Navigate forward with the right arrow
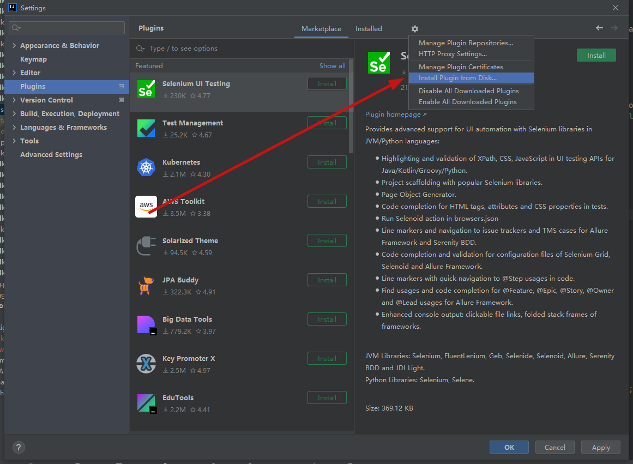The height and width of the screenshot is (464, 633). pos(614,28)
